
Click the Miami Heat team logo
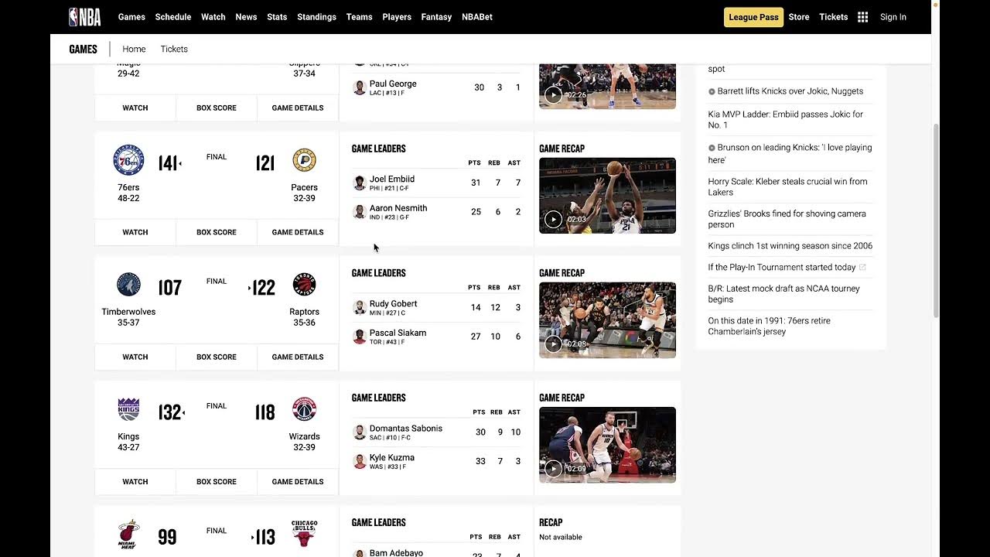pos(128,534)
